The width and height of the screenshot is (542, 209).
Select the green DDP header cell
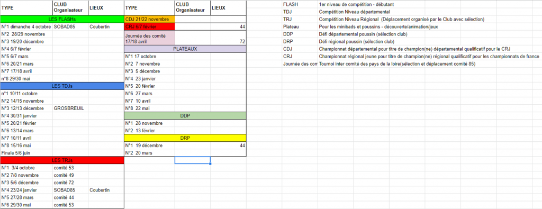point(185,116)
